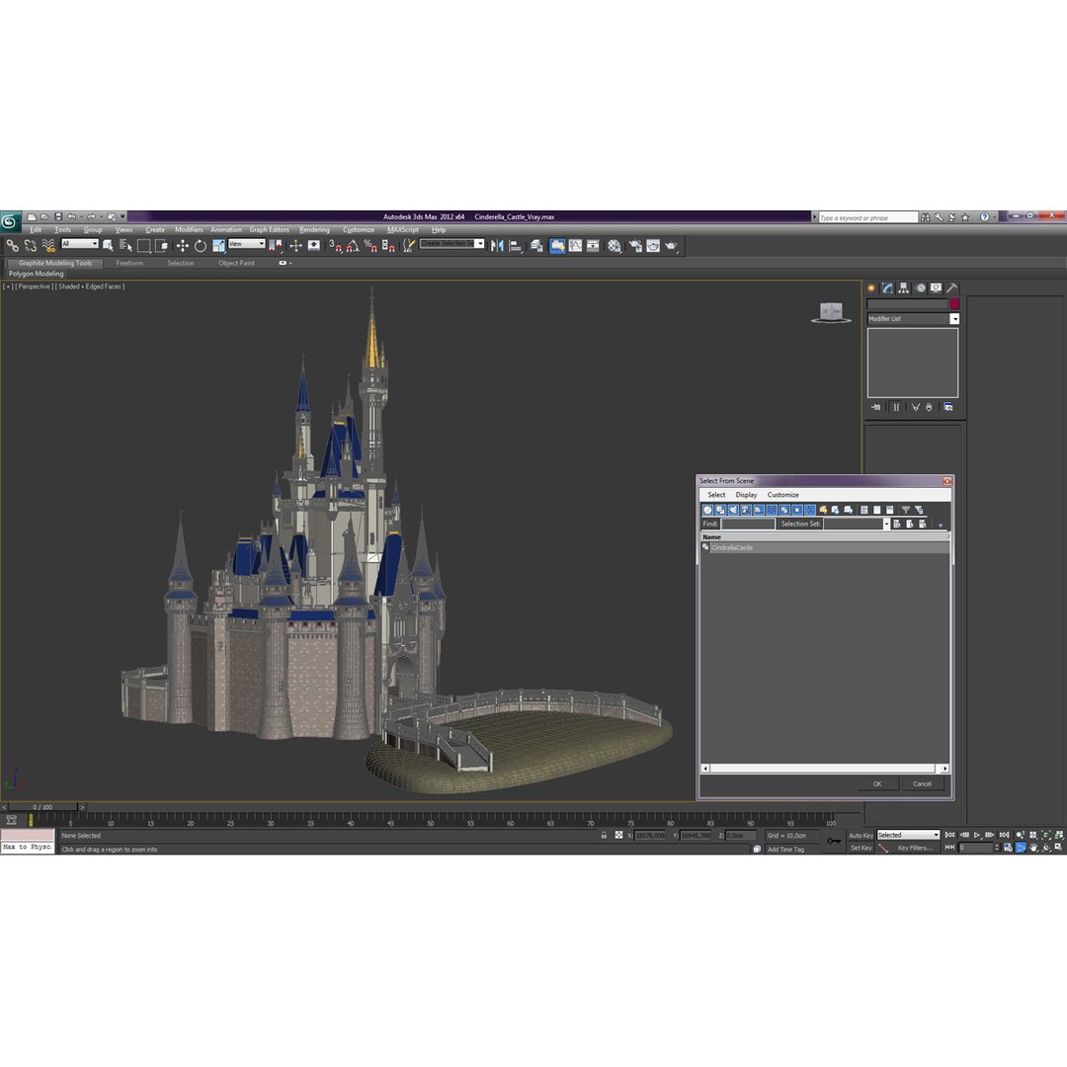Viewport: 1067px width, 1067px height.
Task: Click the 3ds Max application logo button
Action: 10,220
